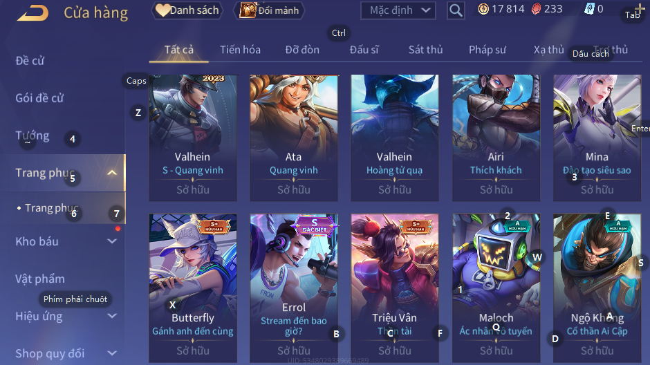Click the plus icon to add currency
Image resolution: width=650 pixels, height=365 pixels.
click(639, 8)
